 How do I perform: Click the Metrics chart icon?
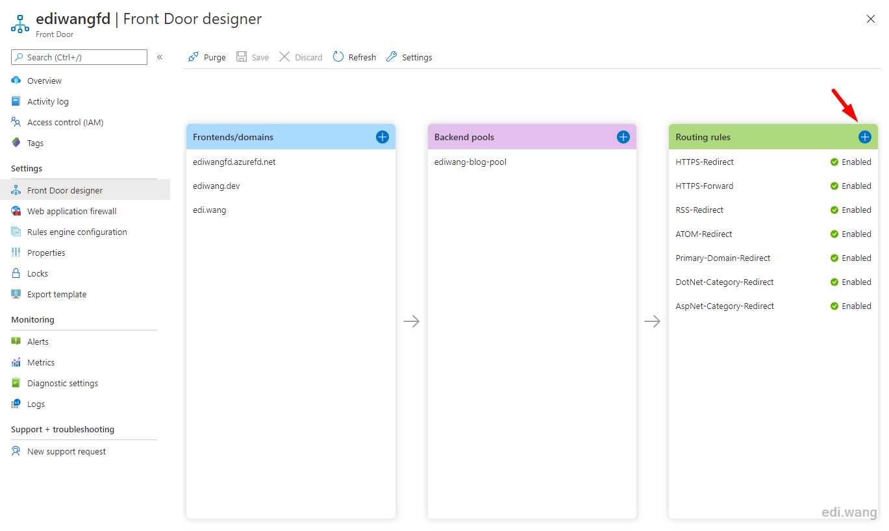(16, 362)
